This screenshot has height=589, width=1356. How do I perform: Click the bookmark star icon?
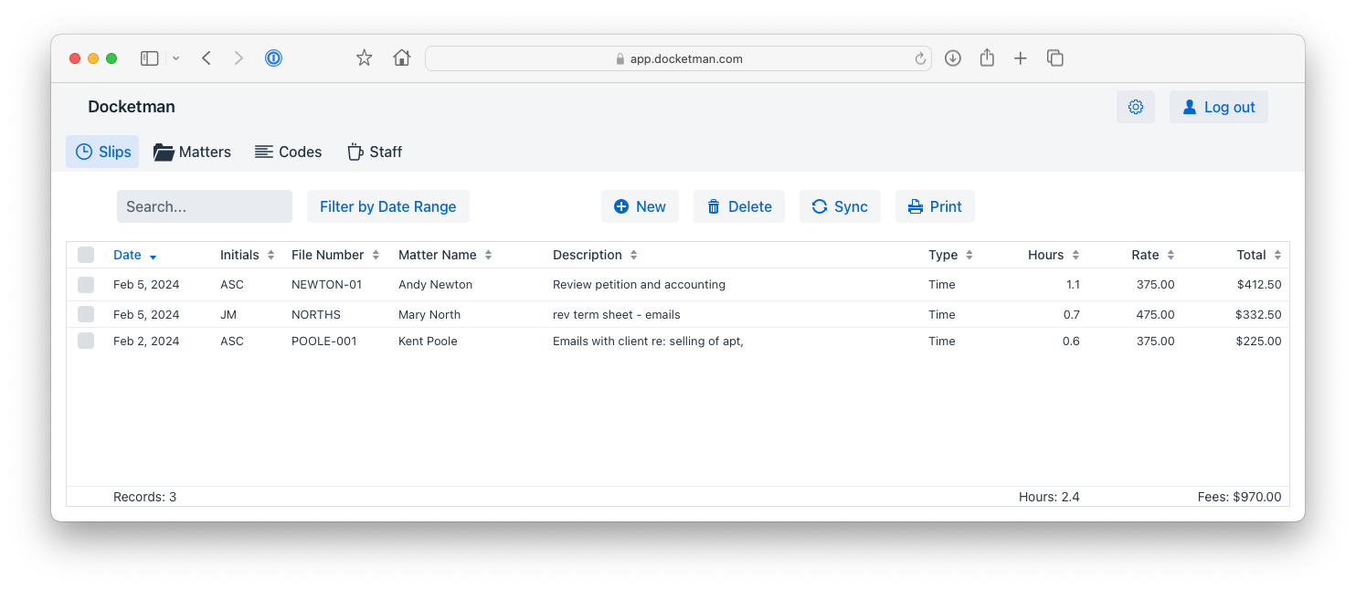click(x=364, y=58)
